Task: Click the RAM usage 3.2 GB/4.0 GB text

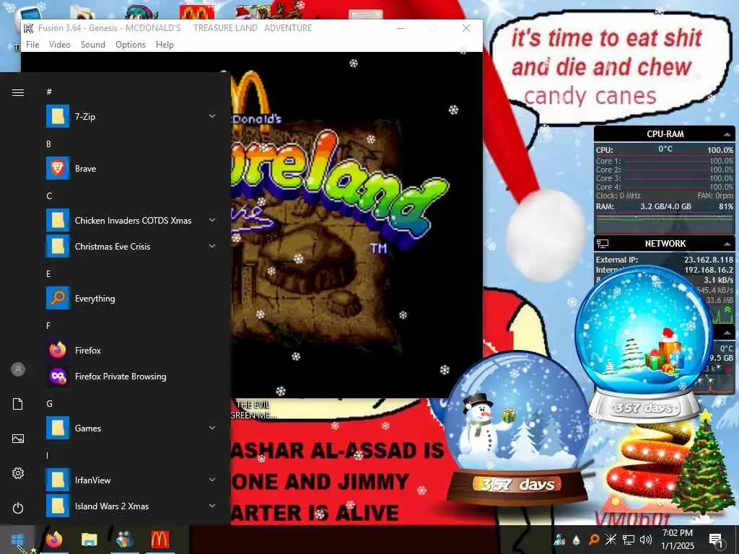Action: point(665,206)
